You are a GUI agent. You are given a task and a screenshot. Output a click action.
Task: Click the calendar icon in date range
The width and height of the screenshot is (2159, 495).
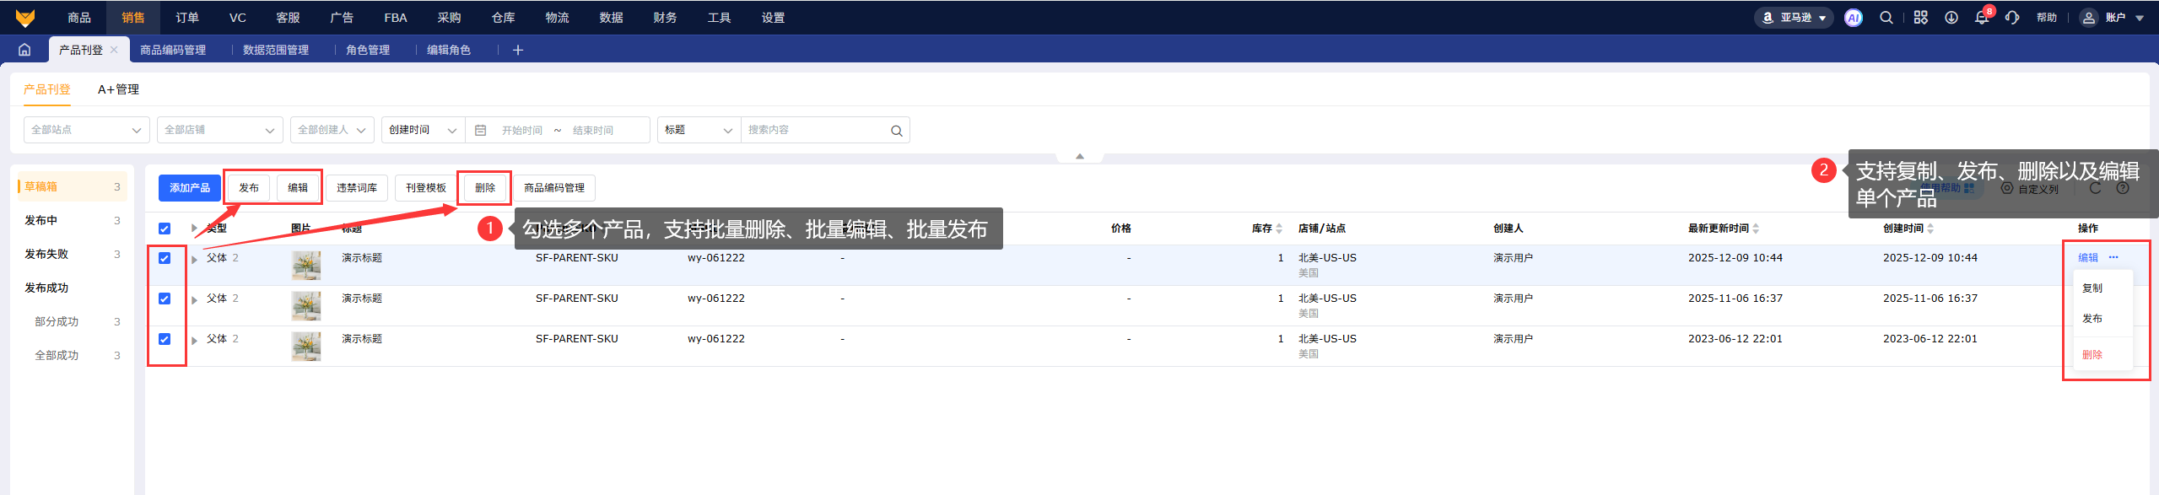[x=481, y=130]
